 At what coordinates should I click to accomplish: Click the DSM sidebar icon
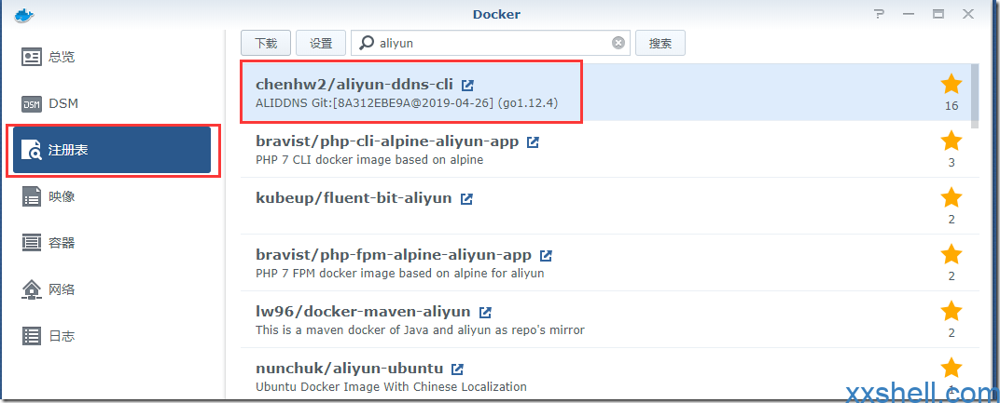tap(32, 103)
